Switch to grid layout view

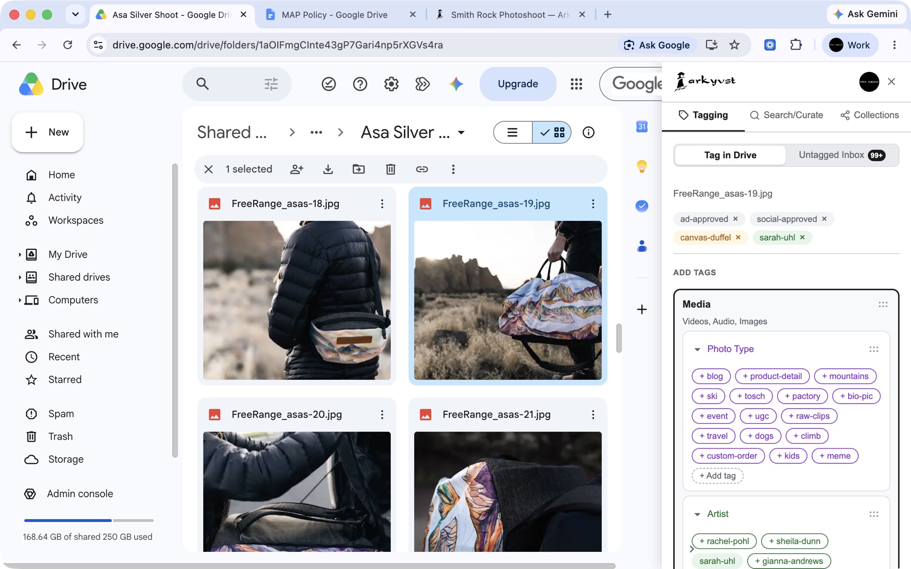pos(552,133)
